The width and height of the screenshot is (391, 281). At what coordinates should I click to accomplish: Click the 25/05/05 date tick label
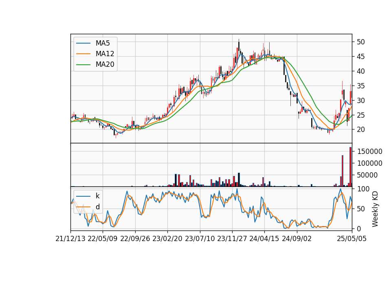352,239
